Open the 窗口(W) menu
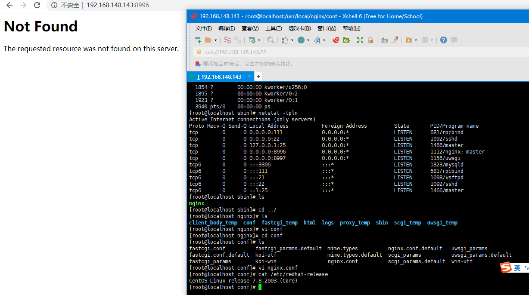Screen dimensions: 529x295 coord(327,28)
